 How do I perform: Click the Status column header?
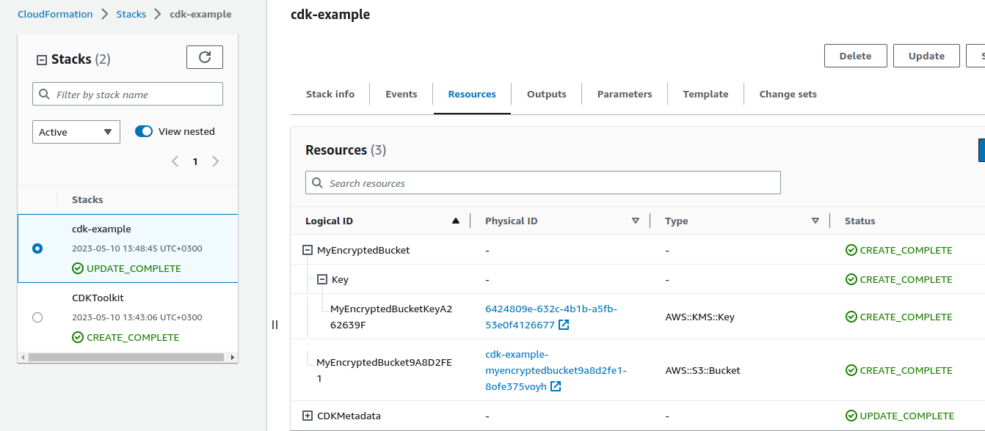(x=860, y=221)
